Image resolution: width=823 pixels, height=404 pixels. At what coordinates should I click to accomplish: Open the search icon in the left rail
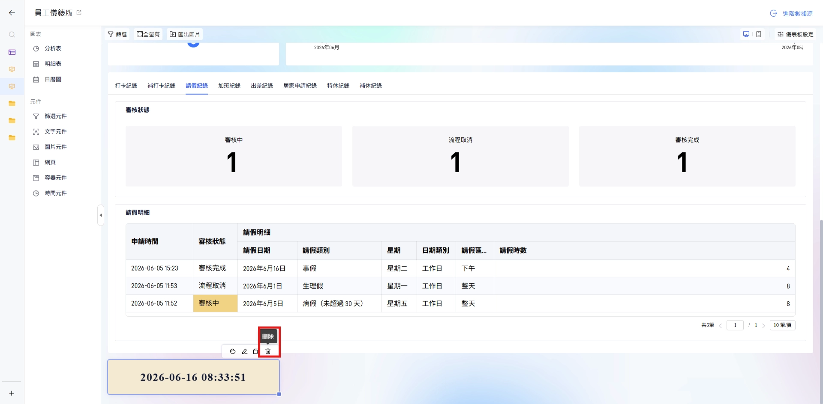(12, 35)
